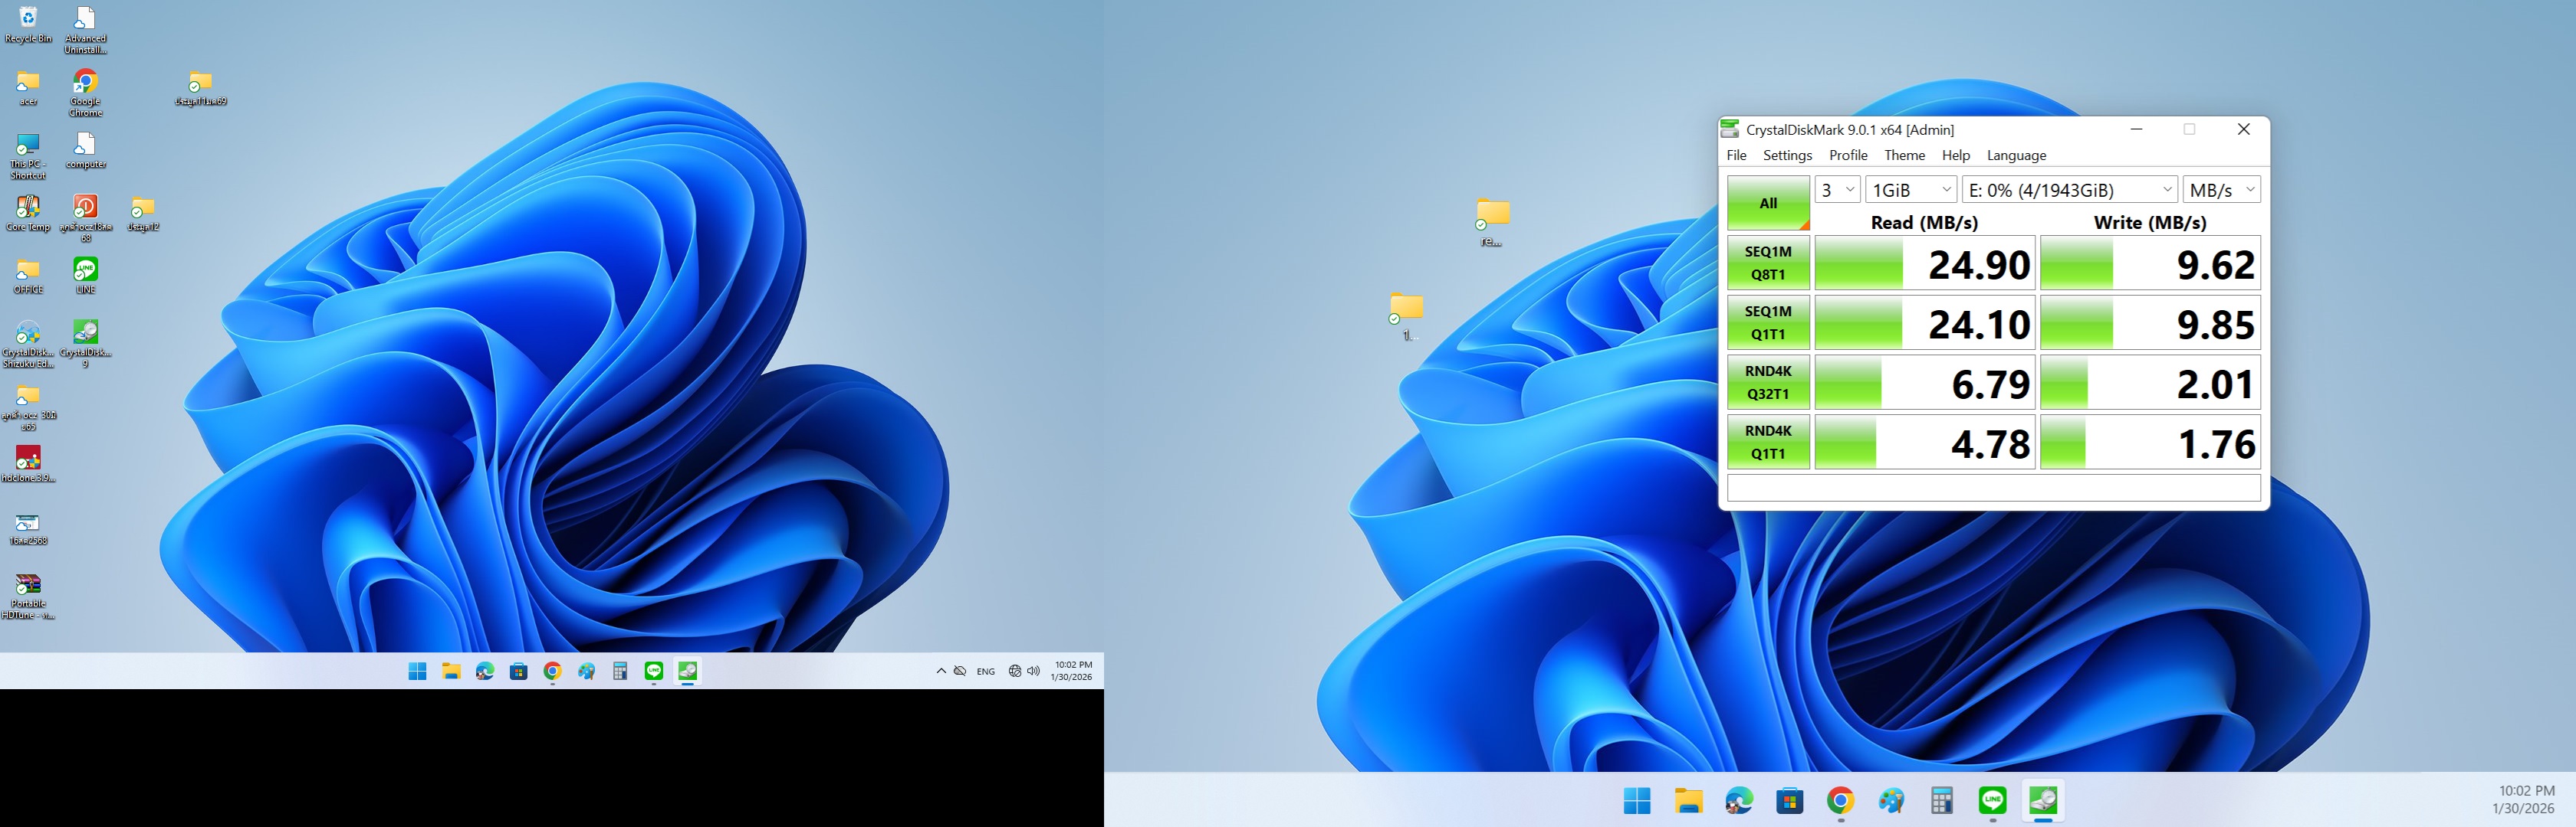Open Calculator from the magnified taskbar
The height and width of the screenshot is (827, 2576).
(x=1941, y=800)
